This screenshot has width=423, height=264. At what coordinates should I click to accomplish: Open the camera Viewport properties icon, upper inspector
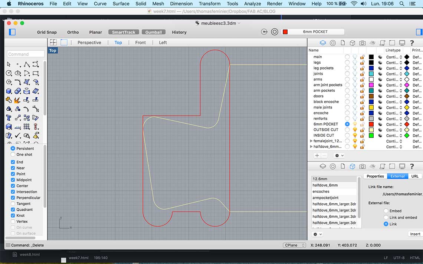click(362, 43)
